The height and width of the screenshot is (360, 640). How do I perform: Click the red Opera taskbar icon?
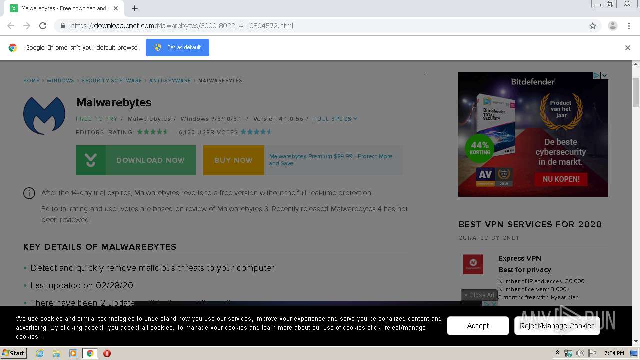107,353
